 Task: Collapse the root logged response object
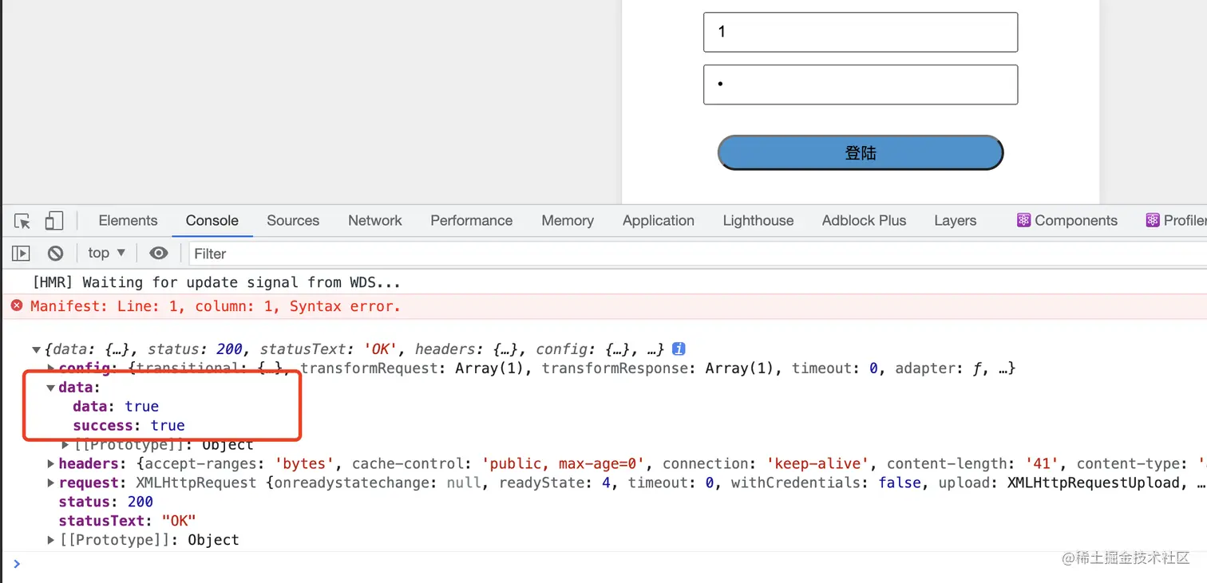point(37,349)
